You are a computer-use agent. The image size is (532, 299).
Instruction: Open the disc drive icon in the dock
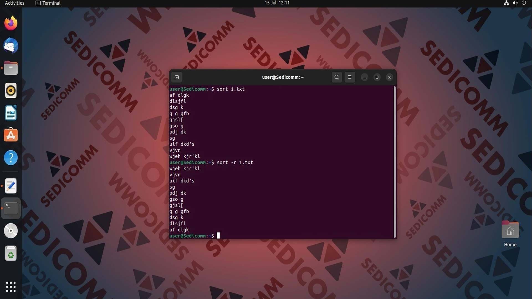(11, 231)
